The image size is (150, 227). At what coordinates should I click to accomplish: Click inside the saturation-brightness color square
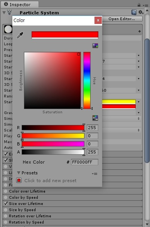point(52,80)
